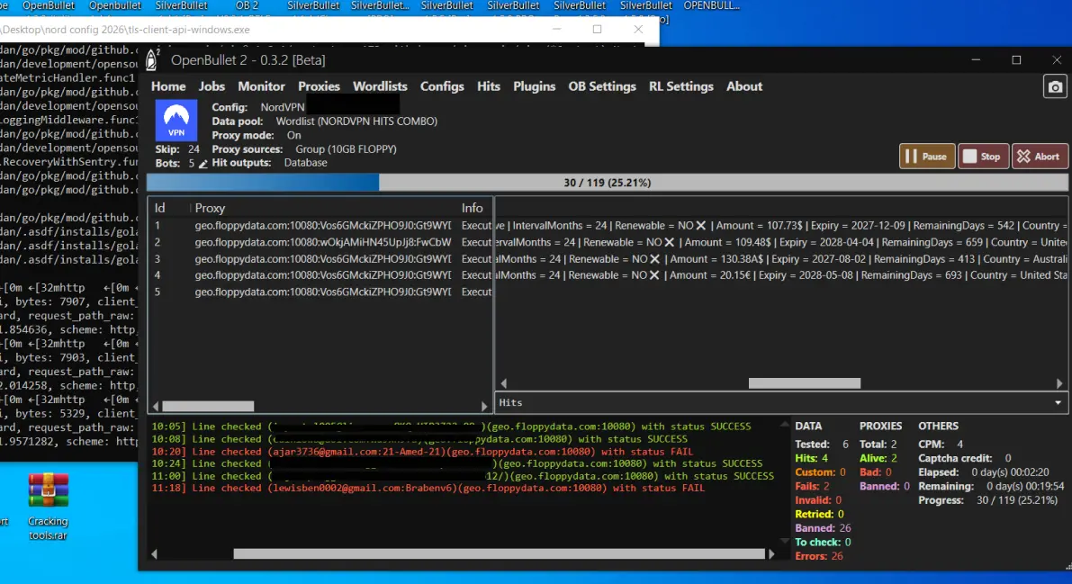1072x584 pixels.
Task: Click the OpenBullet logo in title bar
Action: tap(152, 60)
